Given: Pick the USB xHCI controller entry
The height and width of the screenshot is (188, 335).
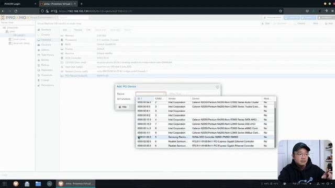Looking at the screenshot, I should point(205,124).
